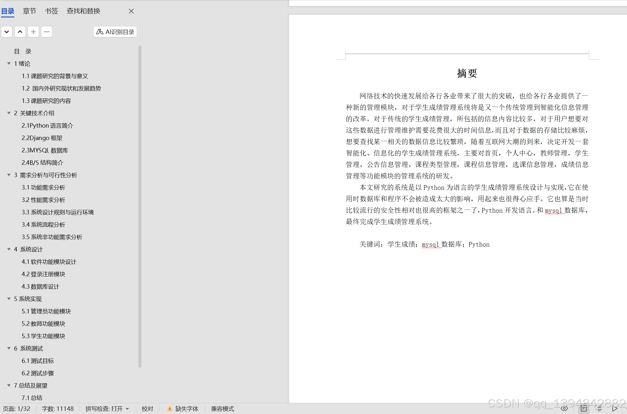Image resolution: width=627 pixels, height=414 pixels.
Task: Collapse all headings with the minus icon
Action: [x=46, y=32]
